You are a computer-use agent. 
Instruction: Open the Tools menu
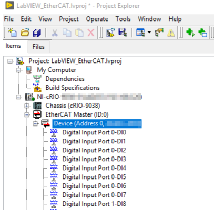(123, 19)
